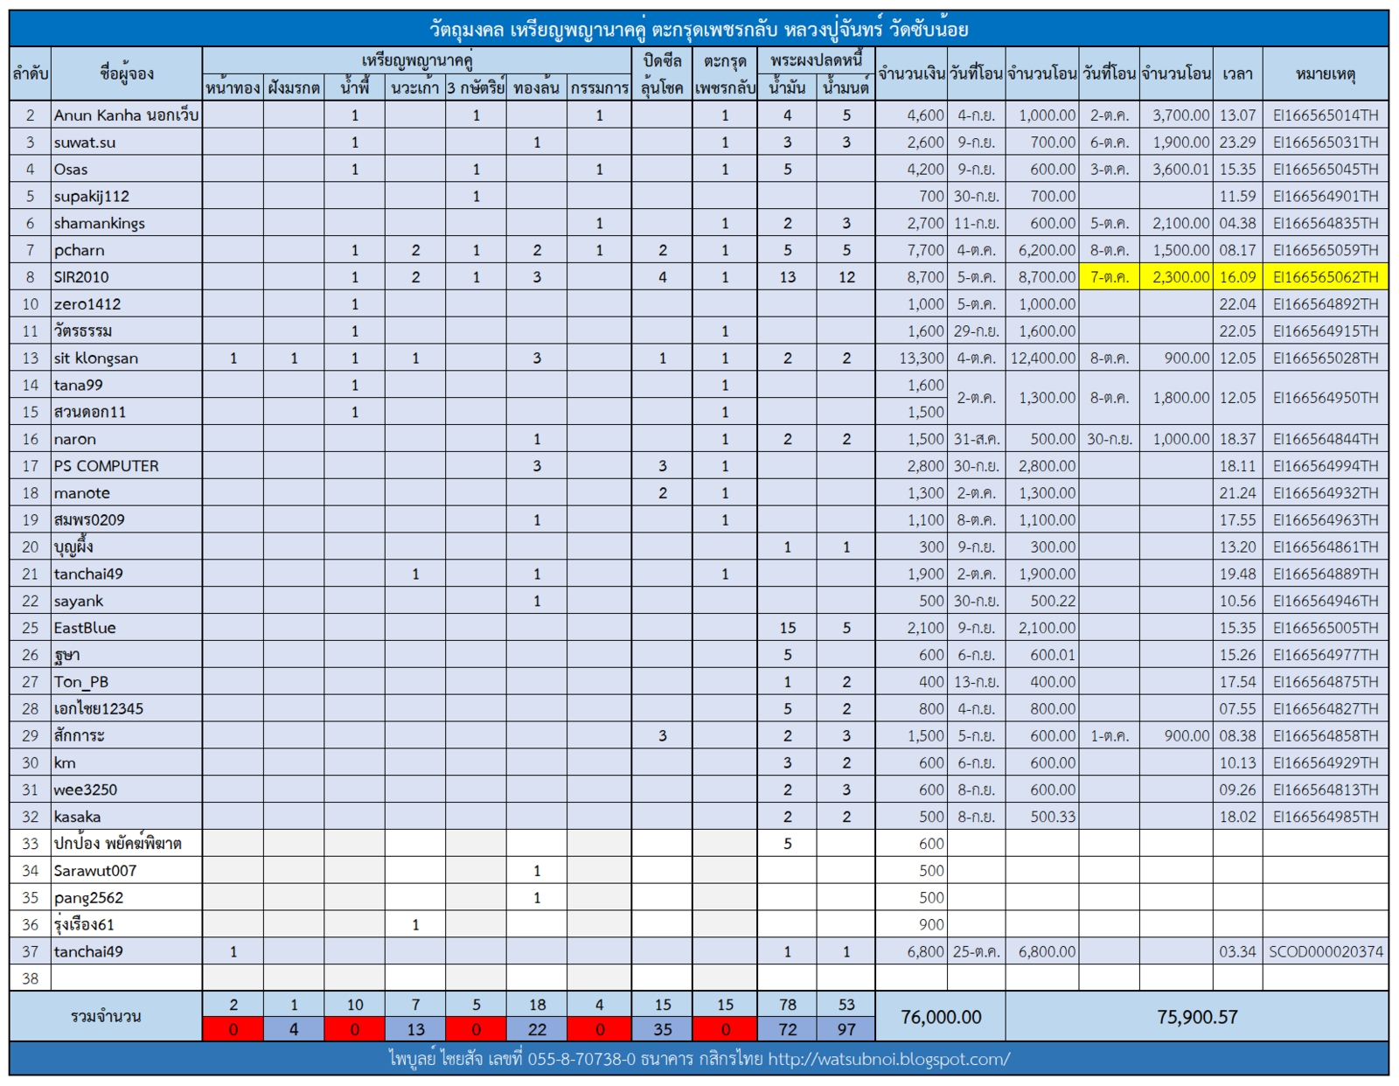Select the 'pang2562' name cell
The height and width of the screenshot is (1086, 1399).
(x=127, y=898)
